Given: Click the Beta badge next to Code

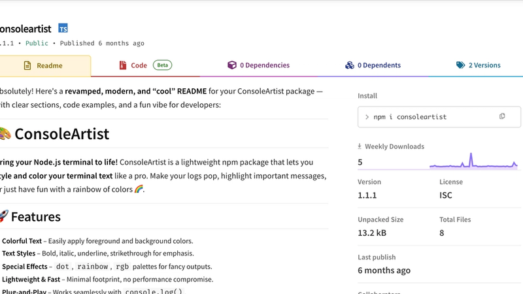Looking at the screenshot, I should (163, 65).
